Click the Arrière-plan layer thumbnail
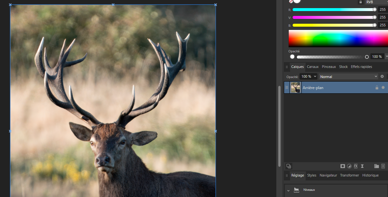The width and height of the screenshot is (388, 197). pyautogui.click(x=296, y=87)
